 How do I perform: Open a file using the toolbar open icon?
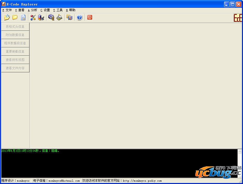click(7, 17)
